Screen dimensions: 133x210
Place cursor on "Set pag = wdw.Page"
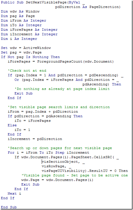(21, 52)
